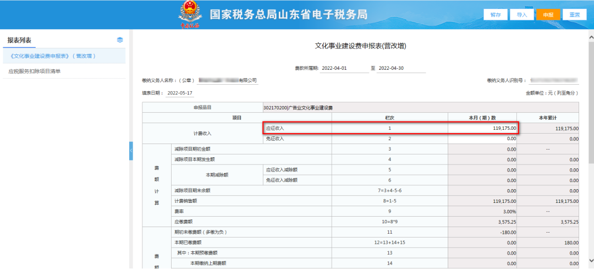Viewport: 594px width, 270px height.
Task: Click the site title 国家税务总局山东省电子税务局
Action: [x=288, y=14]
